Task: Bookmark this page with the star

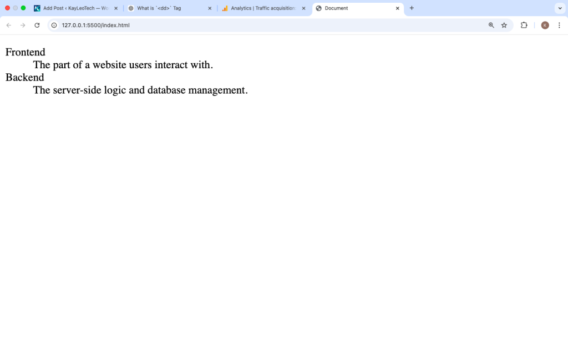Action: point(504,25)
